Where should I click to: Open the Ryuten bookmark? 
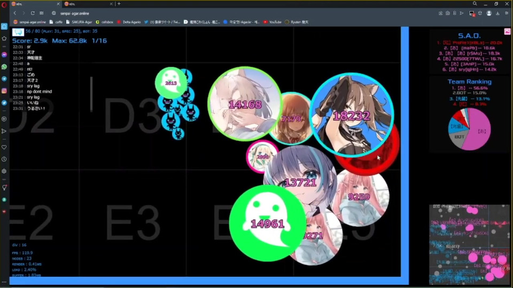point(297,22)
